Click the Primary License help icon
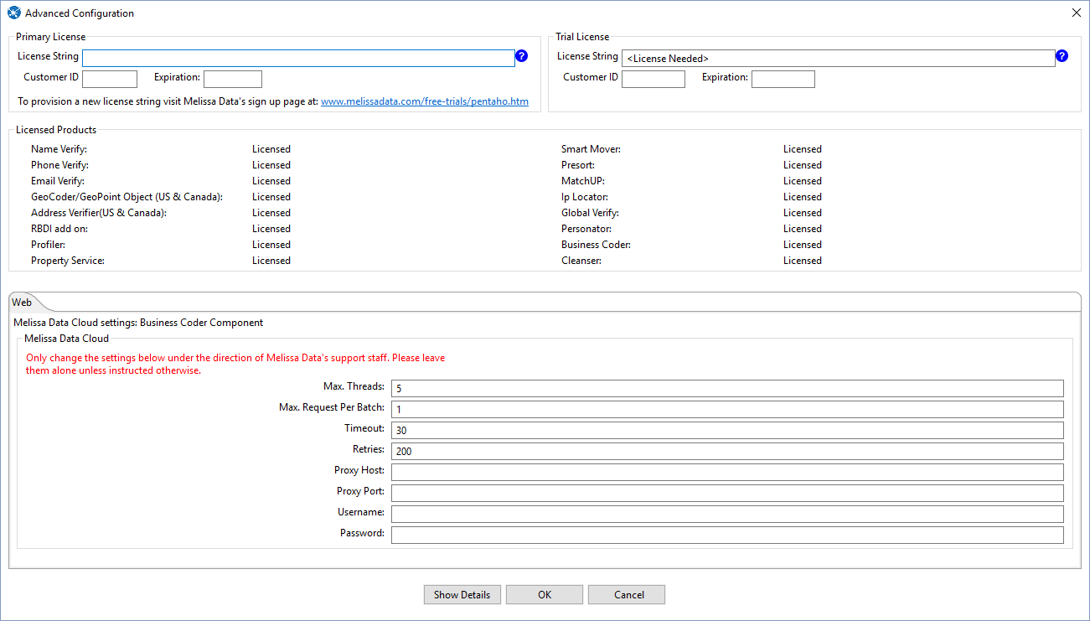Viewport: 1090px width, 621px height. pos(521,56)
